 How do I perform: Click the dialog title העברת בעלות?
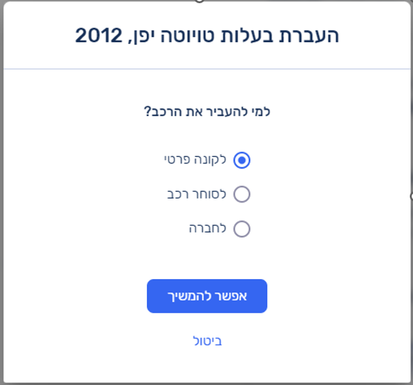click(296, 36)
